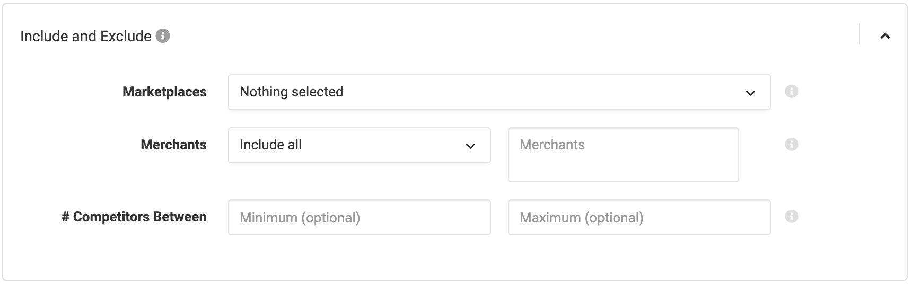Click the Marketplaces dropdown arrow
The image size is (911, 285).
750,93
